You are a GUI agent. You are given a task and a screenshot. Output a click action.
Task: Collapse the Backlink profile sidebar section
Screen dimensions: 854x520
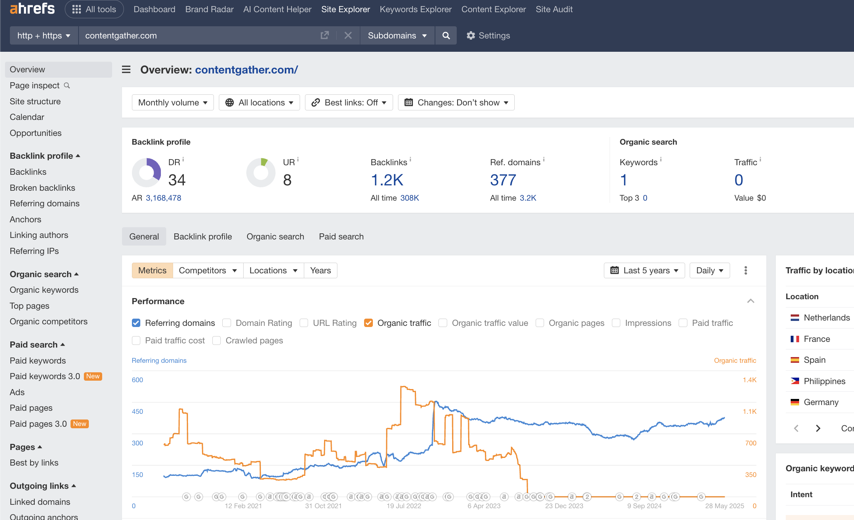pos(45,156)
